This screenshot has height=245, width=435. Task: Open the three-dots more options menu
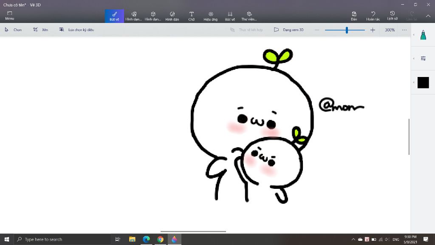click(404, 30)
